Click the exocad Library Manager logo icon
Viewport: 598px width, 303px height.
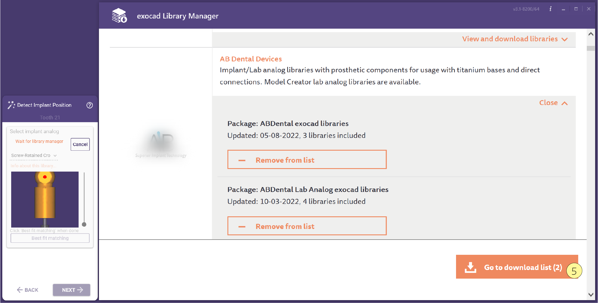[119, 15]
